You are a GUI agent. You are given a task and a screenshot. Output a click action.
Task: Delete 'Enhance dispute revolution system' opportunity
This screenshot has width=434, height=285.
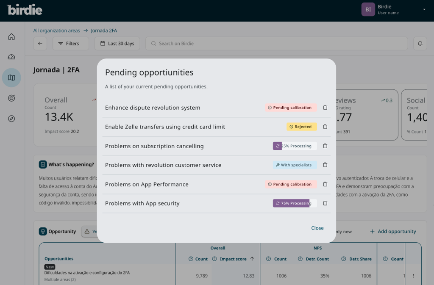point(325,108)
